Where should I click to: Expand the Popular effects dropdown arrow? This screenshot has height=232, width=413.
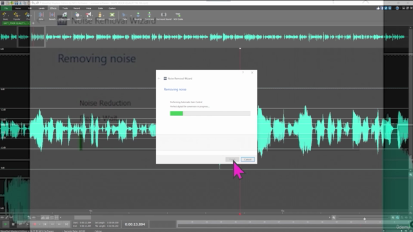click(21, 15)
